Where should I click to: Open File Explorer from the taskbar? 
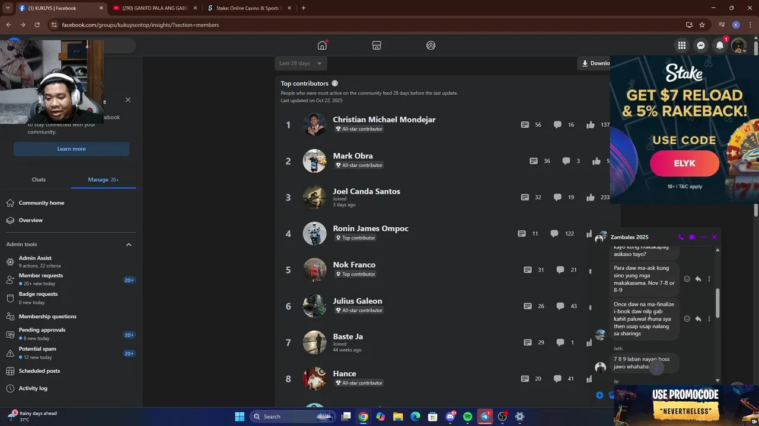coord(398,417)
